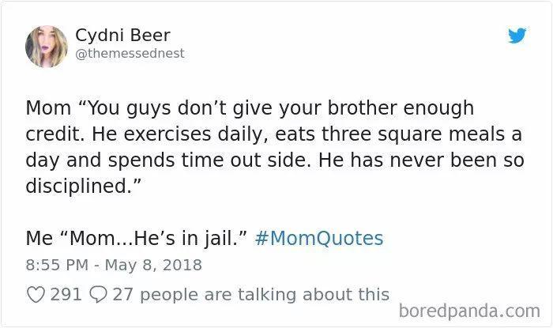Open the @themessednest handle link
Viewport: 553px width, 328px height.
[130, 54]
